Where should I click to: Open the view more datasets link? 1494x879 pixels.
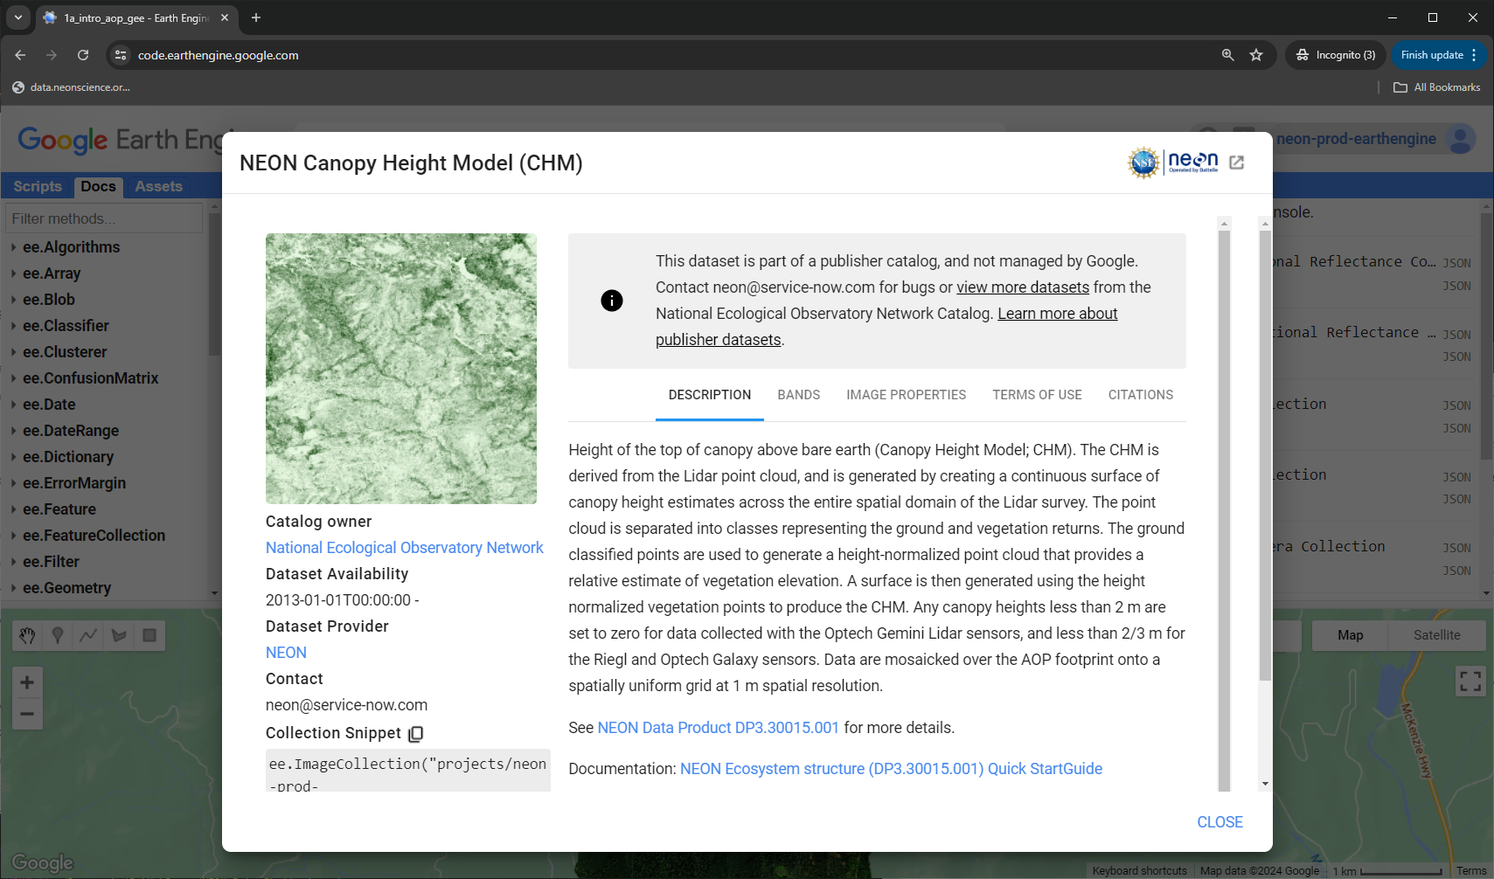pos(1023,287)
